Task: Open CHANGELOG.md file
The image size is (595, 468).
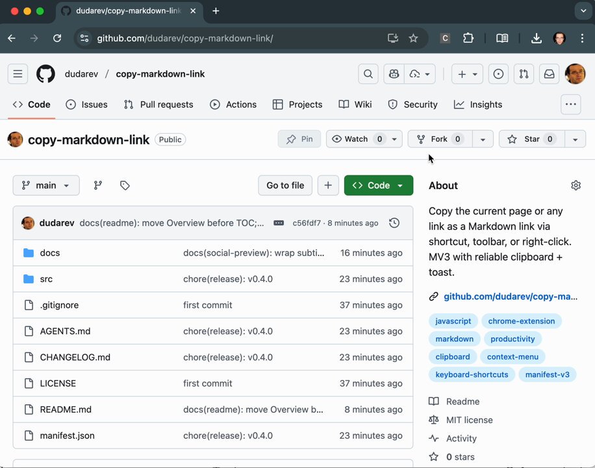Action: [75, 357]
